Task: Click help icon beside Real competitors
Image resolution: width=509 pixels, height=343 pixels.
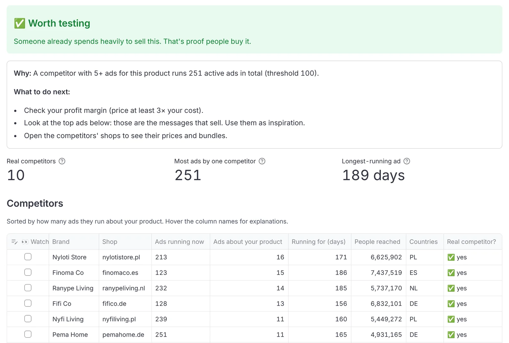Action: tap(62, 161)
